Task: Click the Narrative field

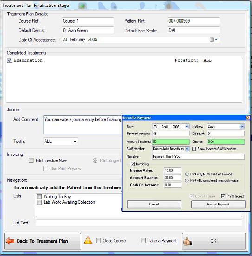Action: coord(198,156)
